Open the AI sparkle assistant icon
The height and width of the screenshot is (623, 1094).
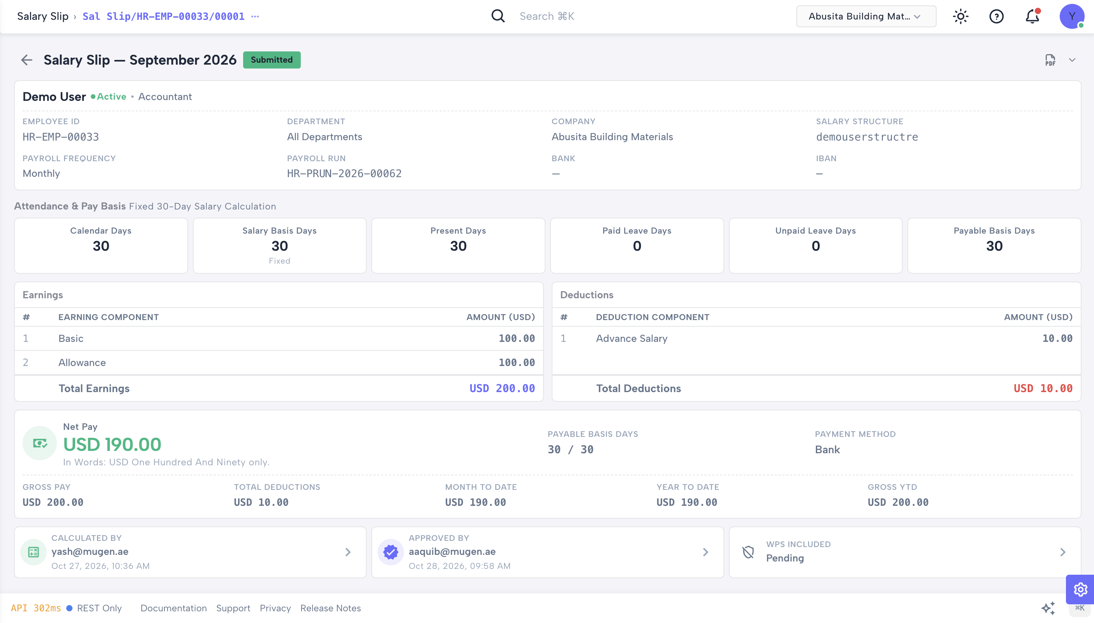pos(1048,608)
